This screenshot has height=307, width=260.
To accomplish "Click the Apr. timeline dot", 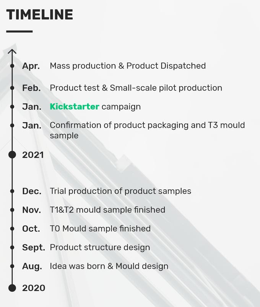I will coord(12,66).
